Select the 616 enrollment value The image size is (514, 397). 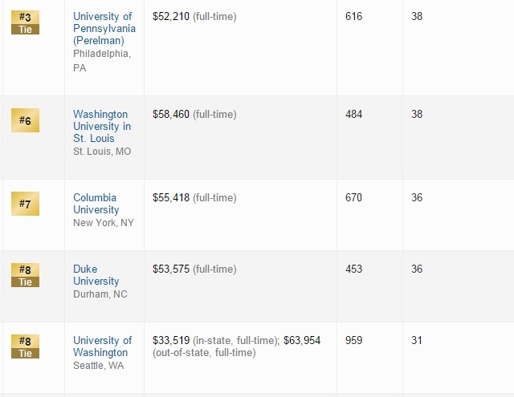pos(353,17)
